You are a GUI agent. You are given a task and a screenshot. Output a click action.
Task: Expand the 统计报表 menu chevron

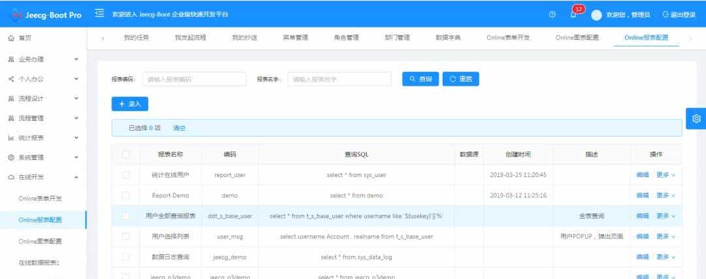click(x=76, y=138)
